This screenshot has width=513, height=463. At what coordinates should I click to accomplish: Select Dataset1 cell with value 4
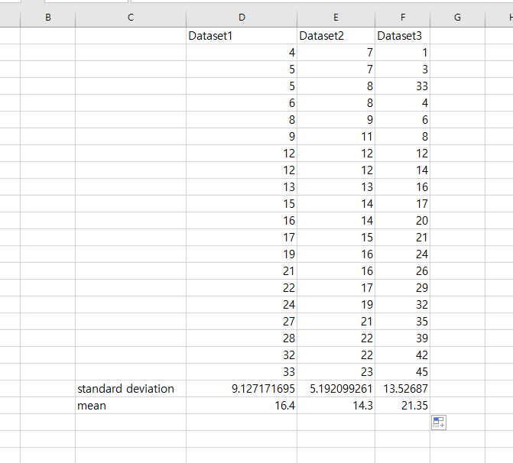tap(242, 52)
